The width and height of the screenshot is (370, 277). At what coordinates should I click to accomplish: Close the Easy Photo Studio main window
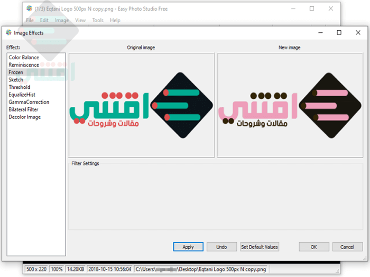(x=331, y=9)
